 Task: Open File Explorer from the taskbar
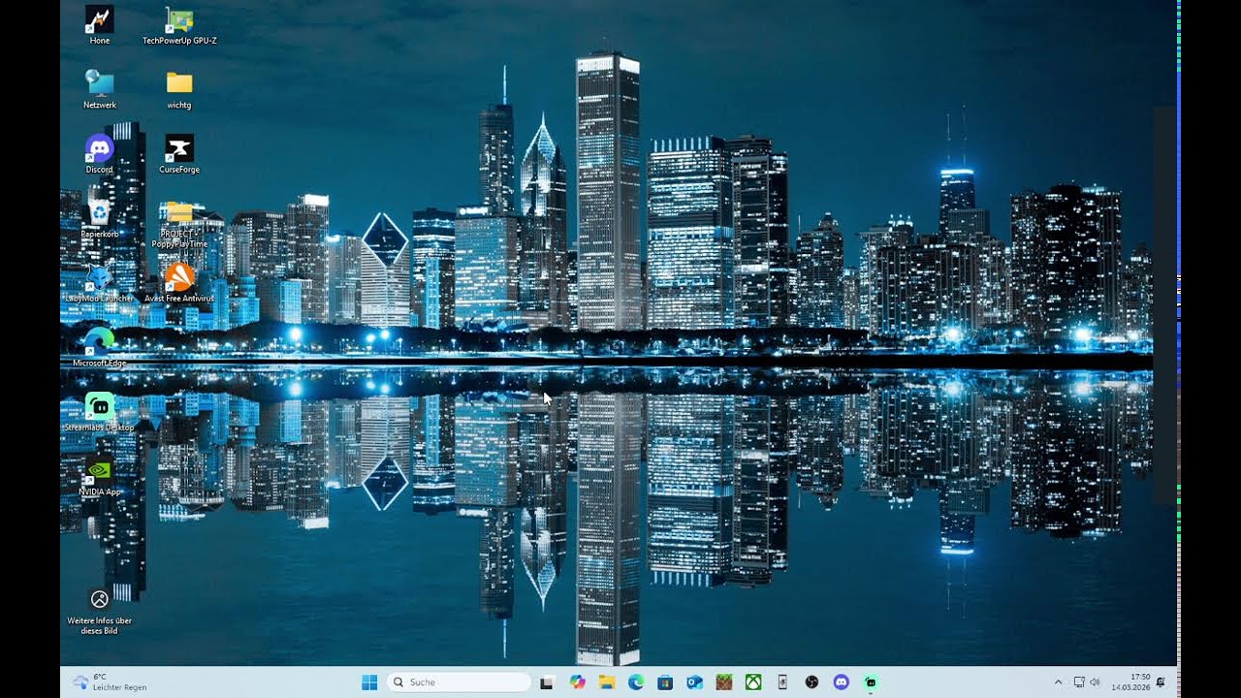(607, 682)
